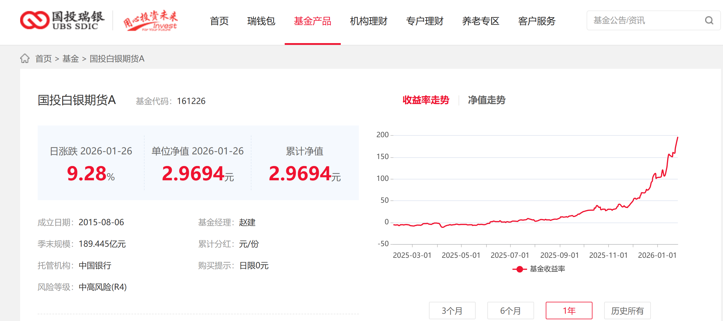The width and height of the screenshot is (723, 321).
Task: Switch chart to 净值走势 tab
Action: click(486, 100)
